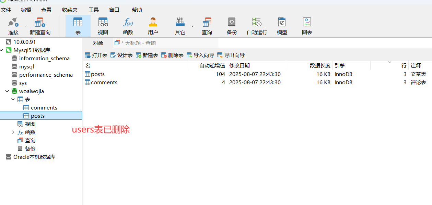Open the Function (函数) toolbar icon

128,26
